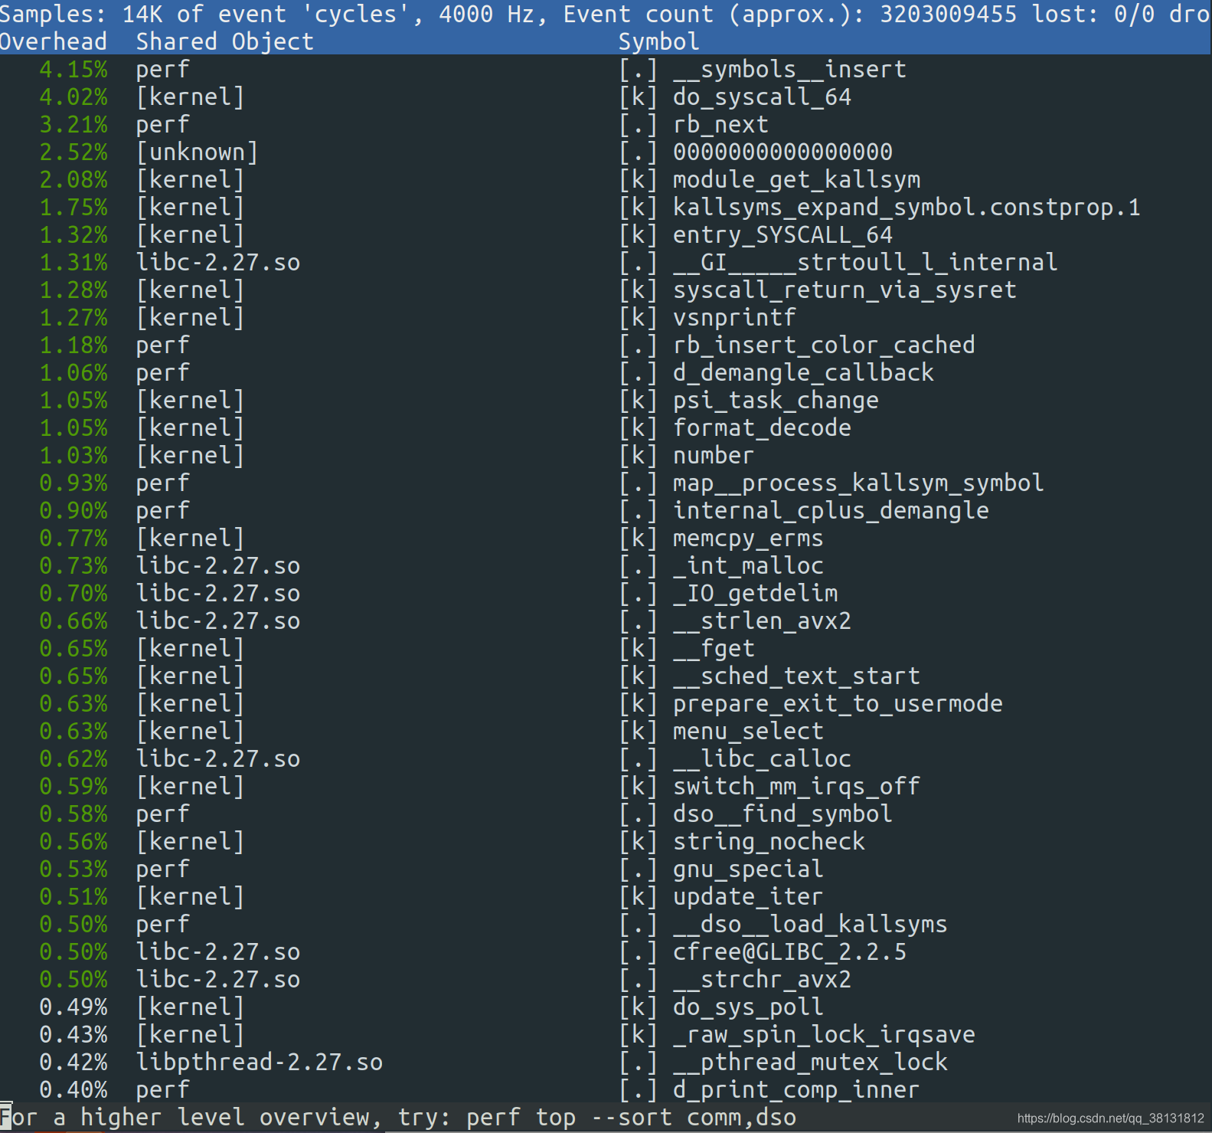Select cfree@GLIBC_2.2.5 symbol
This screenshot has width=1212, height=1133.
pos(789,951)
